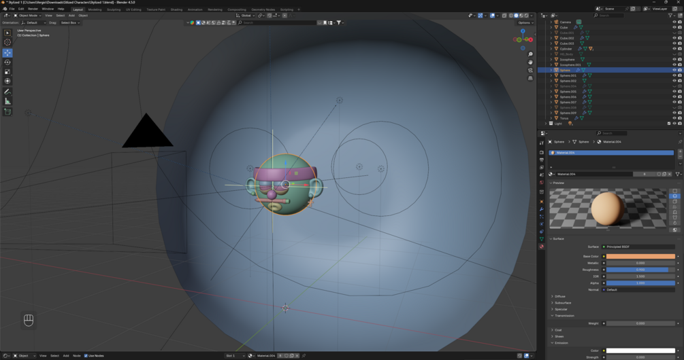684x360 pixels.
Task: Open the Material properties tab icon
Action: (541, 247)
